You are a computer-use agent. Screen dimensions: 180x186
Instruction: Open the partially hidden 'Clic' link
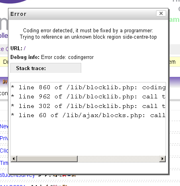[4, 151]
